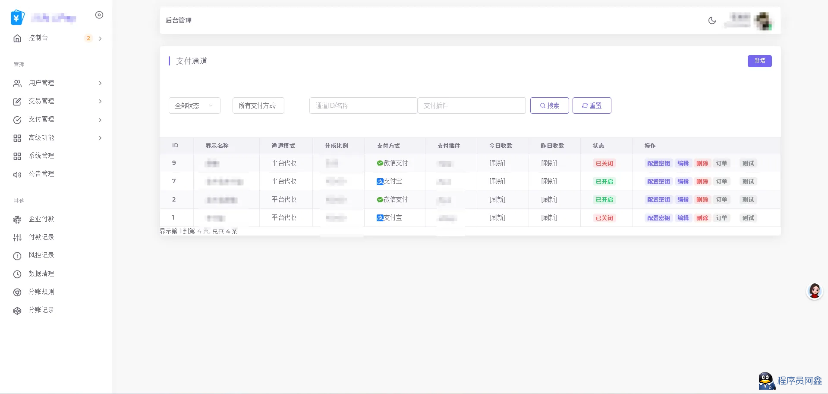Viewport: 828px width, 394px height.
Task: Open the 所有支付方式 payment method dropdown
Action: (258, 105)
